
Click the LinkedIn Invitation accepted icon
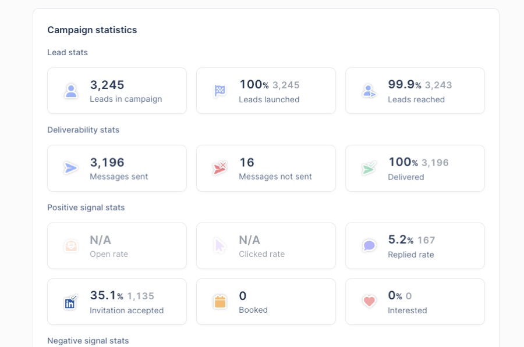click(70, 302)
